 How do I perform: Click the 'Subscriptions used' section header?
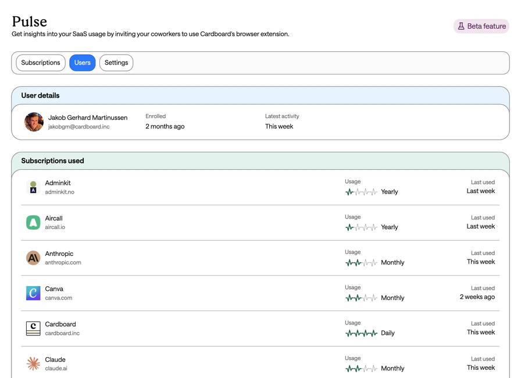52,161
